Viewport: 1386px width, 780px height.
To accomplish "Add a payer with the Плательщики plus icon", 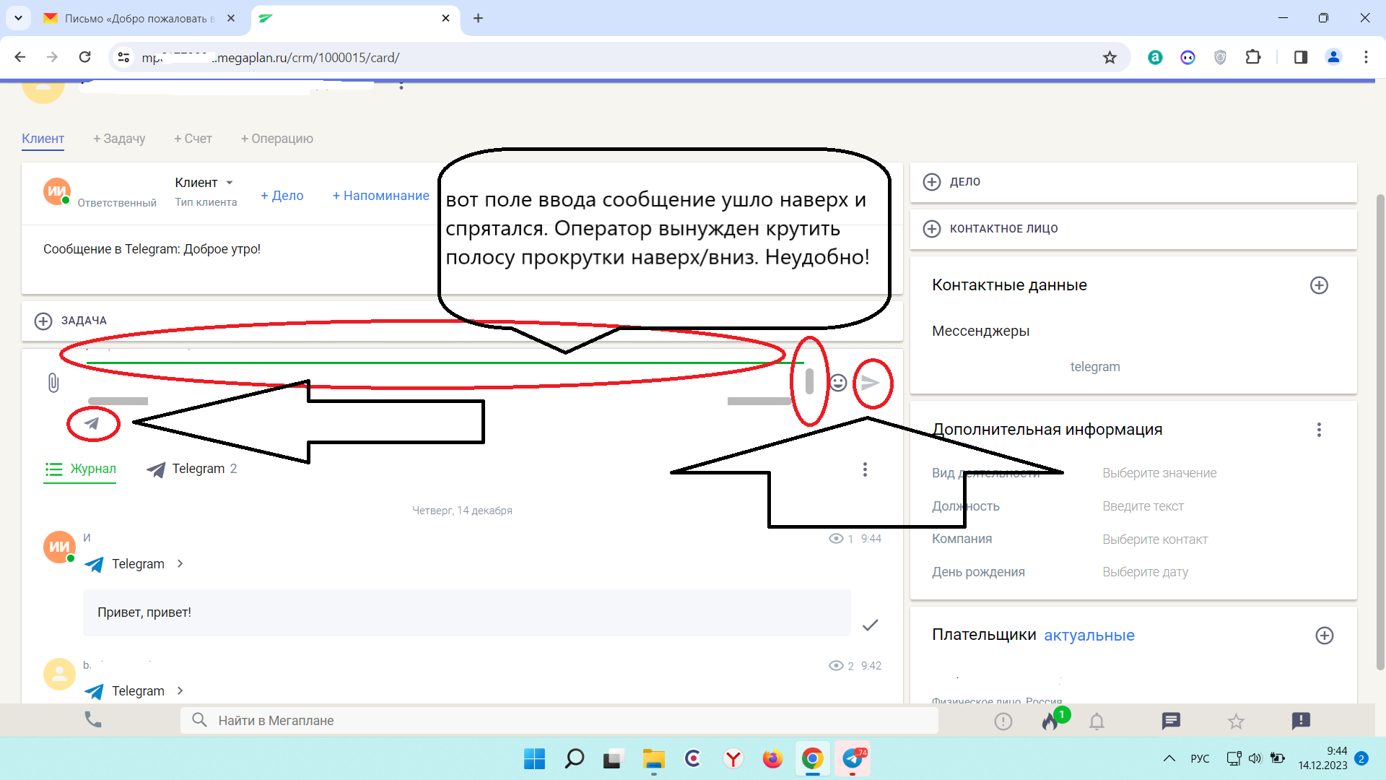I will tap(1324, 636).
